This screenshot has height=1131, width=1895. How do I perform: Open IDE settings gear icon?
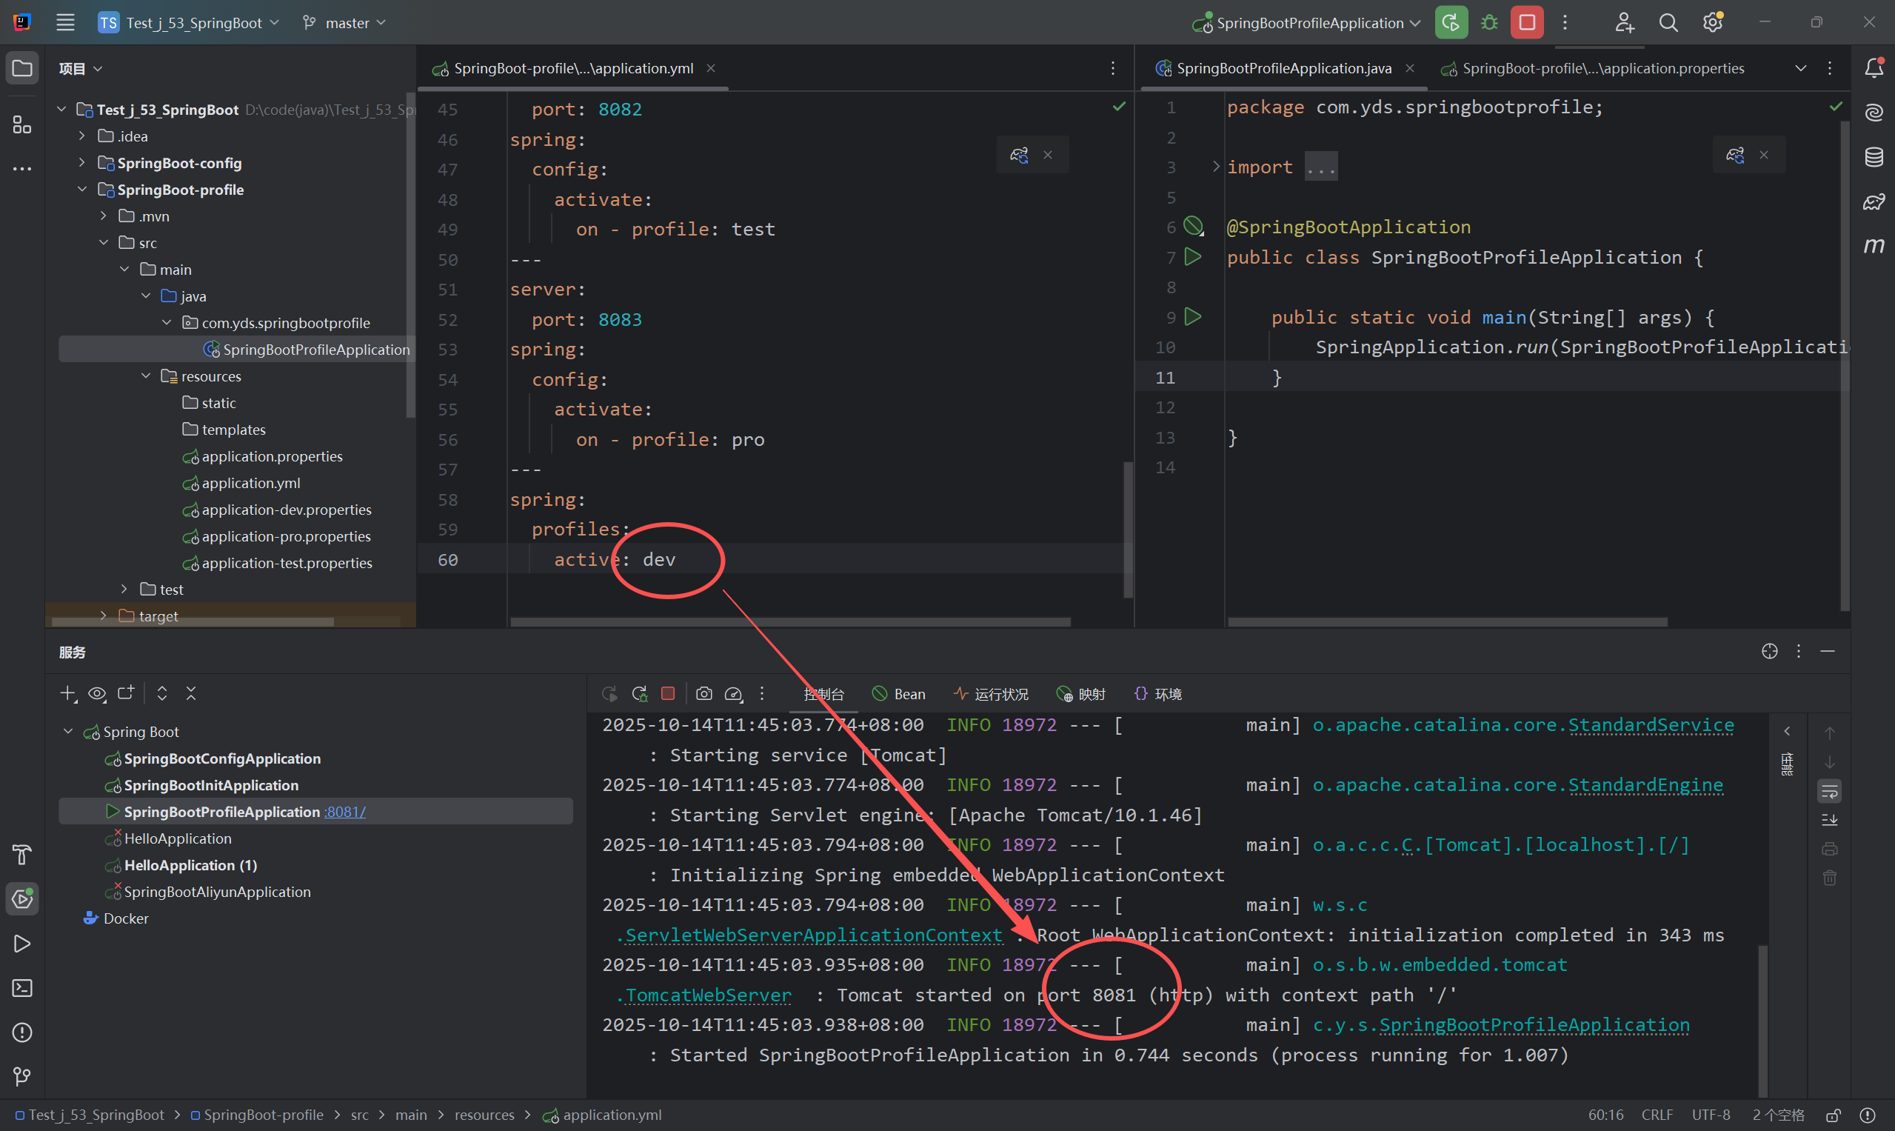point(1713,23)
